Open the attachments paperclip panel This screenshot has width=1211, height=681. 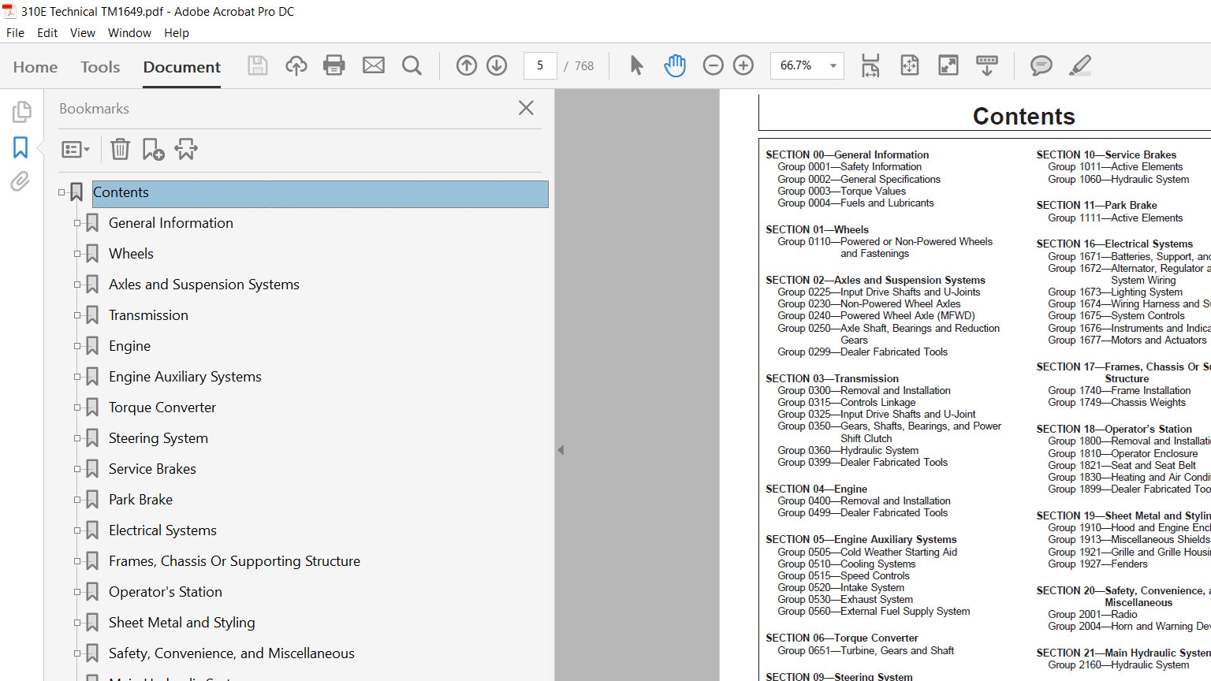click(20, 182)
